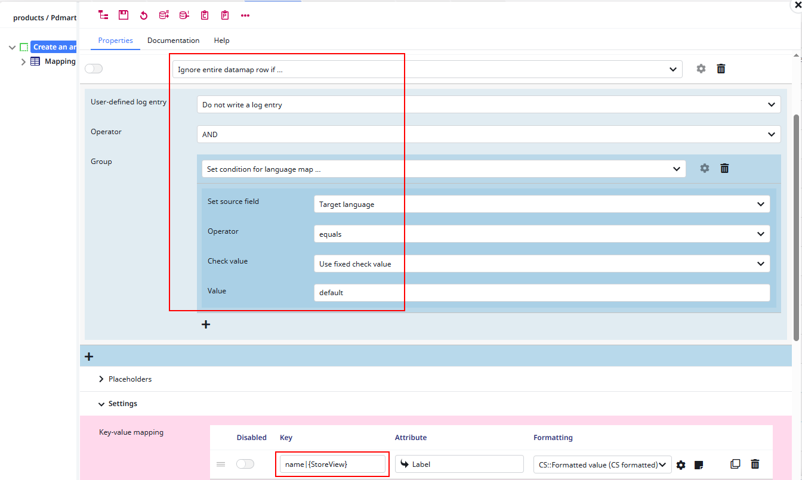802x480 pixels.
Task: Open the 'equals' operator dropdown
Action: 542,234
